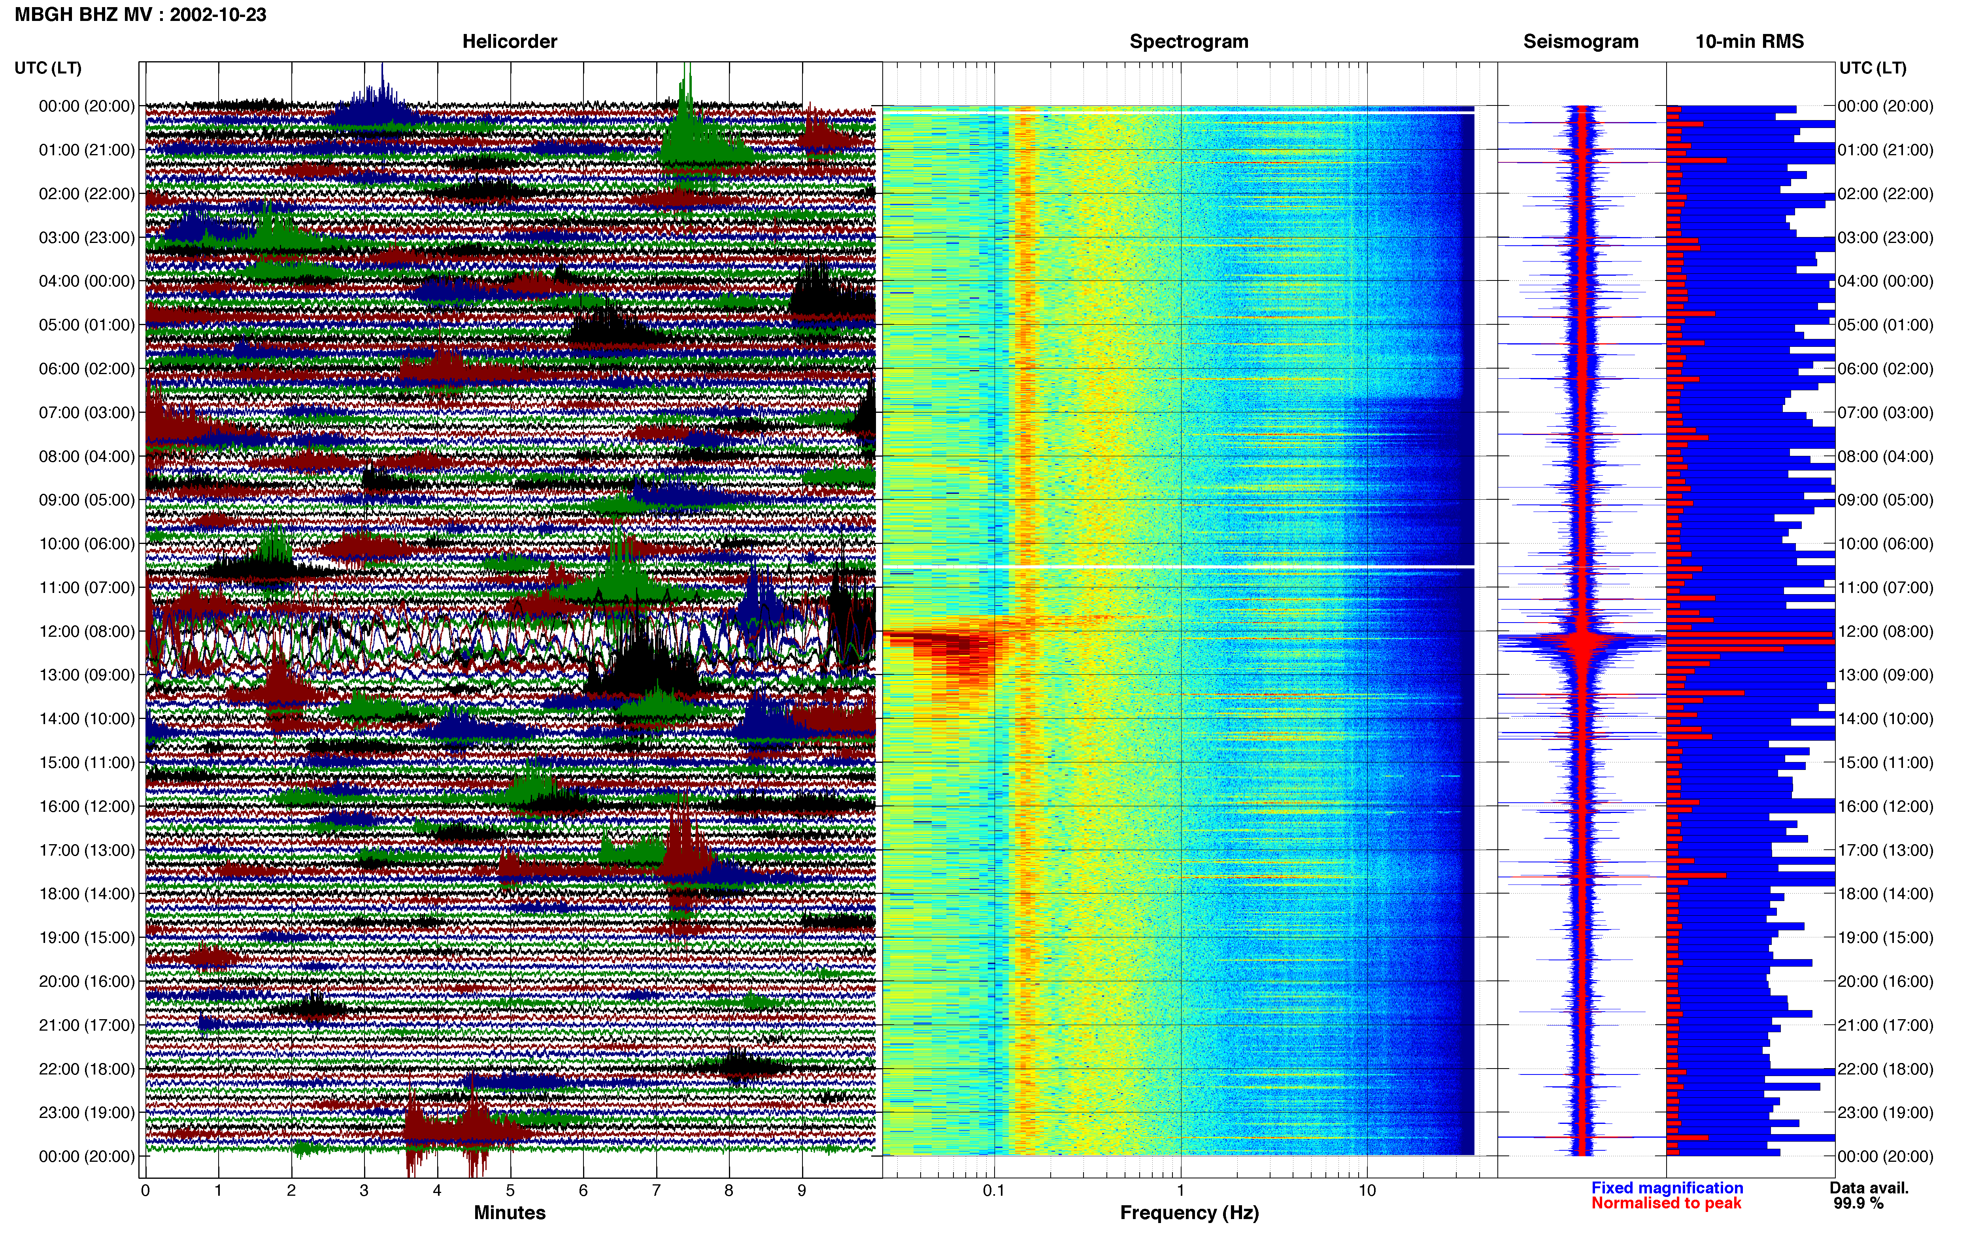The image size is (1984, 1240).
Task: Click the "2" tick on the Minutes axis
Action: [291, 1190]
